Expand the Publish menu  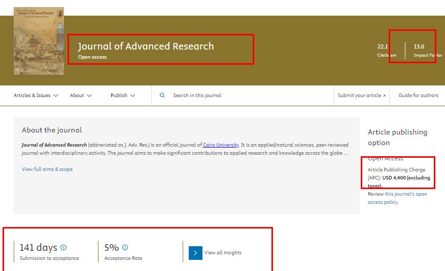(x=123, y=96)
